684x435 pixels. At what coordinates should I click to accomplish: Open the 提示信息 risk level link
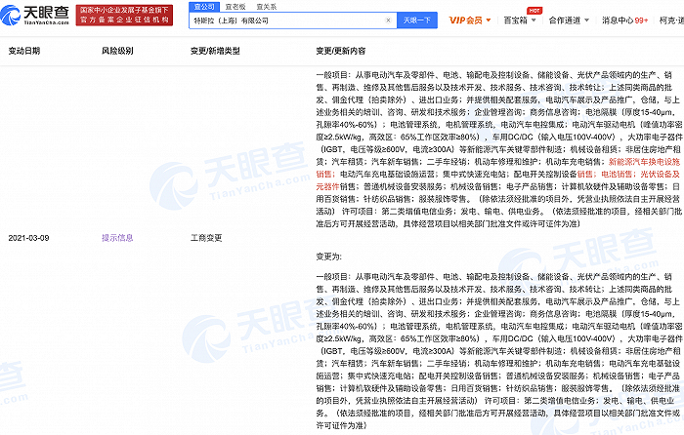[x=117, y=238]
